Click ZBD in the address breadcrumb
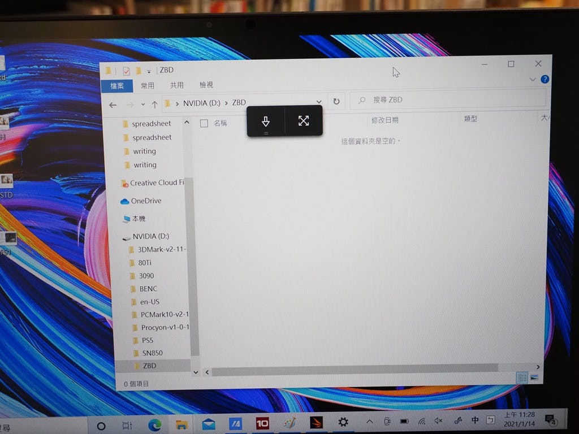The image size is (579, 434). click(239, 103)
